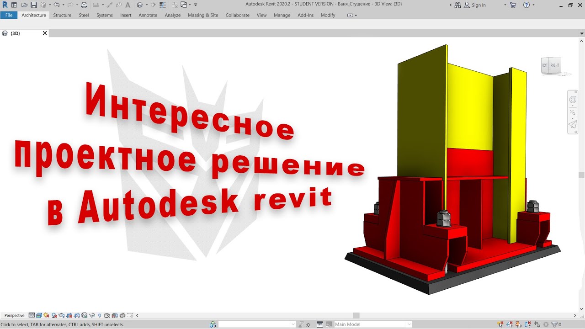This screenshot has height=329, width=585.
Task: Open the Default 3D View icon
Action: [x=140, y=5]
